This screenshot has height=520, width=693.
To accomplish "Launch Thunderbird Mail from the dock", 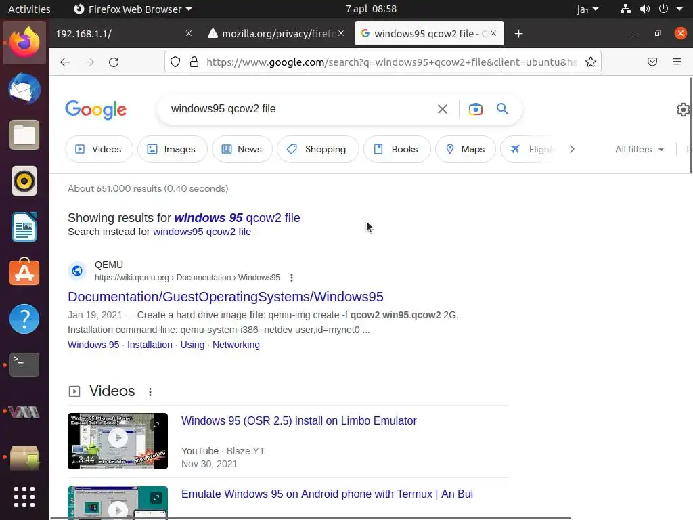I will click(24, 89).
